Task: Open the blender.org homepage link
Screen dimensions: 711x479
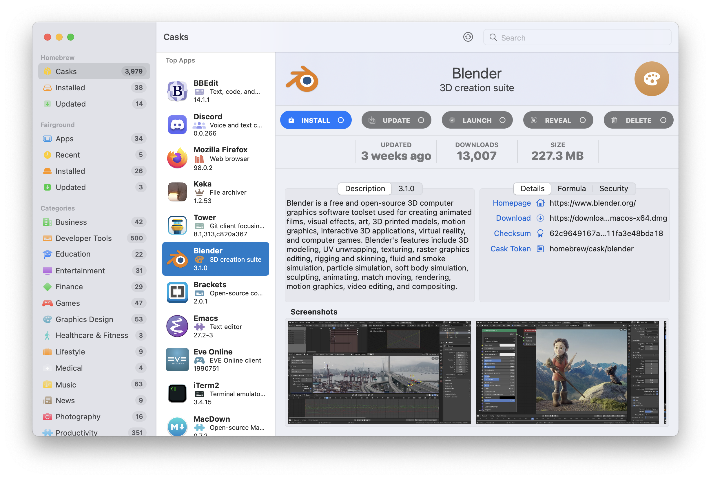Action: (592, 203)
